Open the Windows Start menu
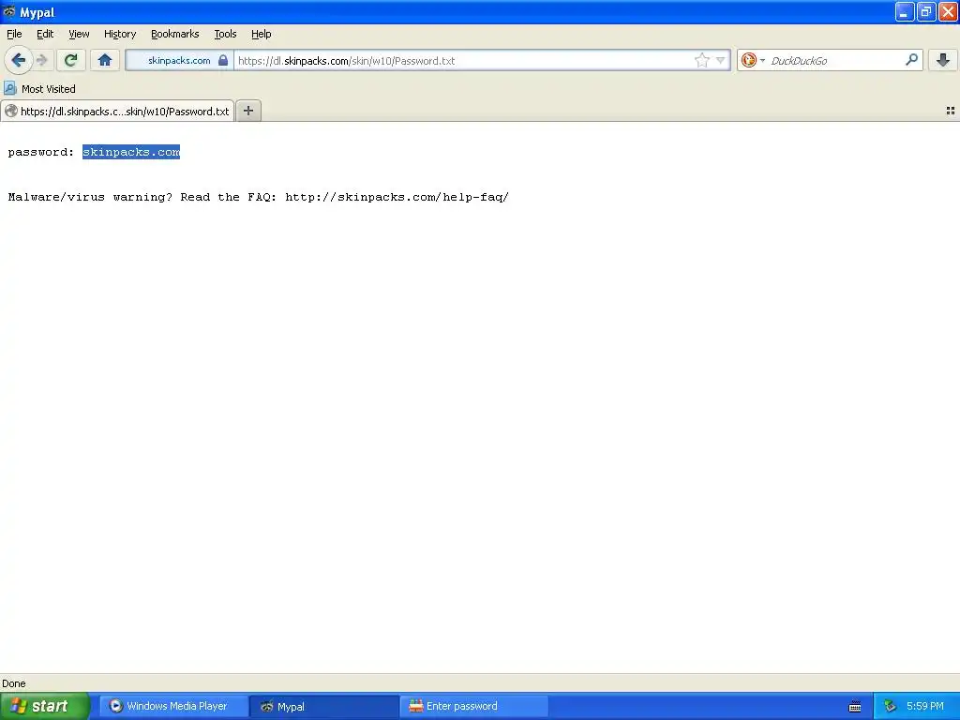 tap(45, 706)
